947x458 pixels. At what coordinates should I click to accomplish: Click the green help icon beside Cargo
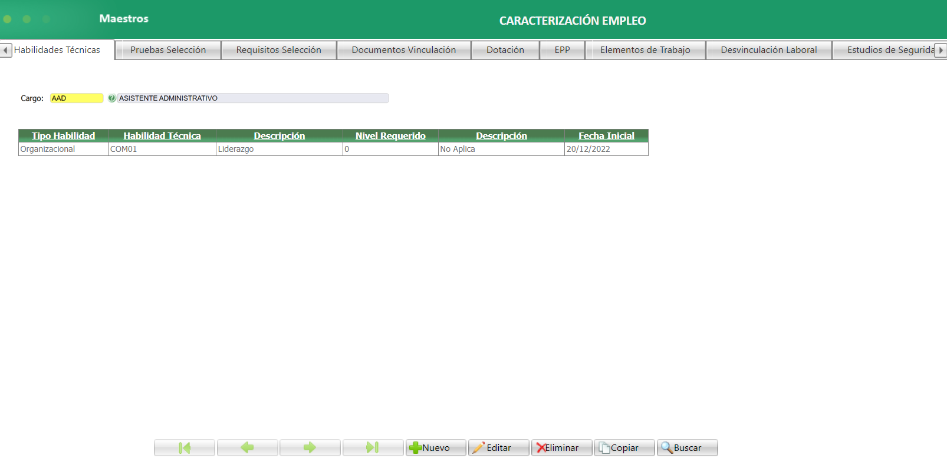click(112, 98)
